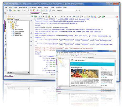Open the All Files filter dropdown
Image resolution: width=123 pixels, height=107 pixels.
[x=28, y=72]
